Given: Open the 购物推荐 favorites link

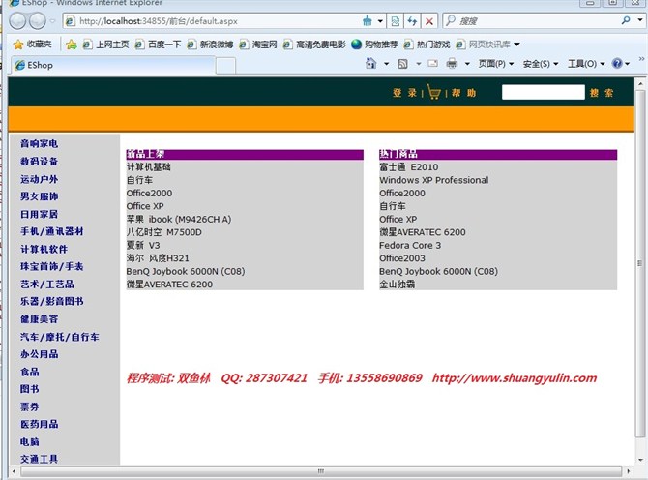Looking at the screenshot, I should pos(375,45).
